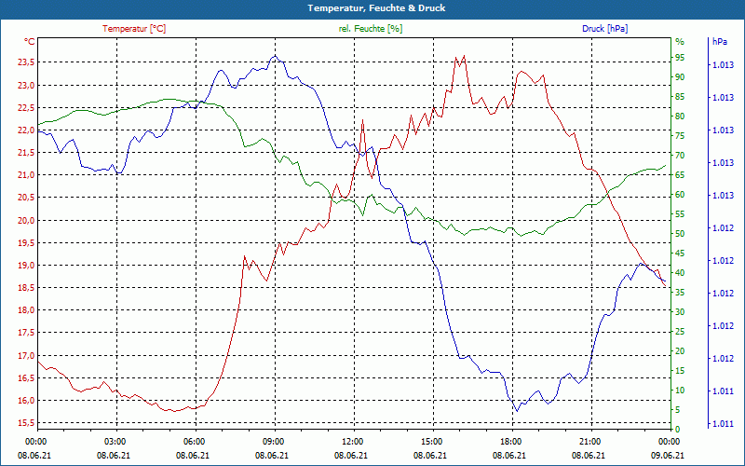Click the green '0' humidity axis tick

tap(678, 430)
